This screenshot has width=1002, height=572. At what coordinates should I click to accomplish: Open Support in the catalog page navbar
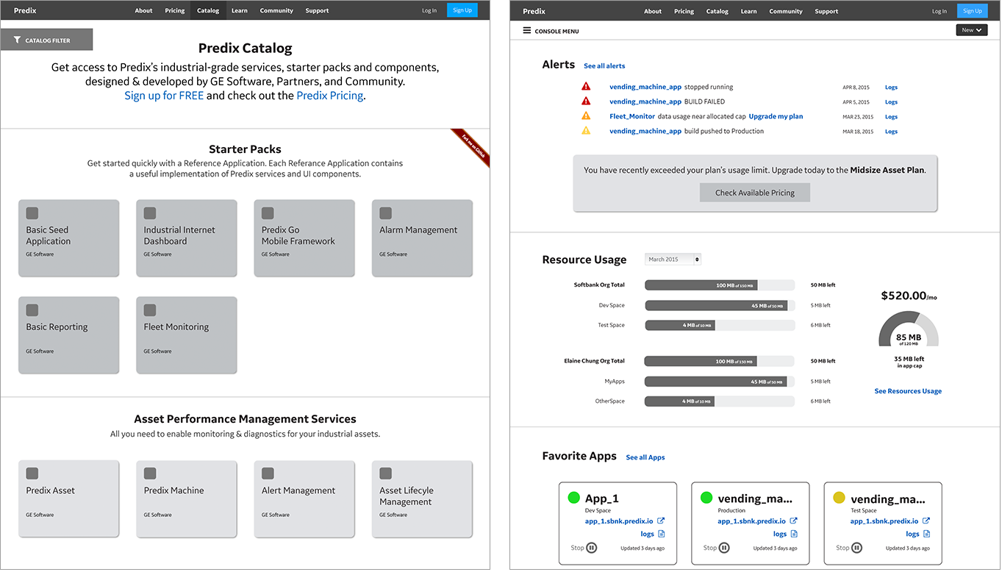318,10
